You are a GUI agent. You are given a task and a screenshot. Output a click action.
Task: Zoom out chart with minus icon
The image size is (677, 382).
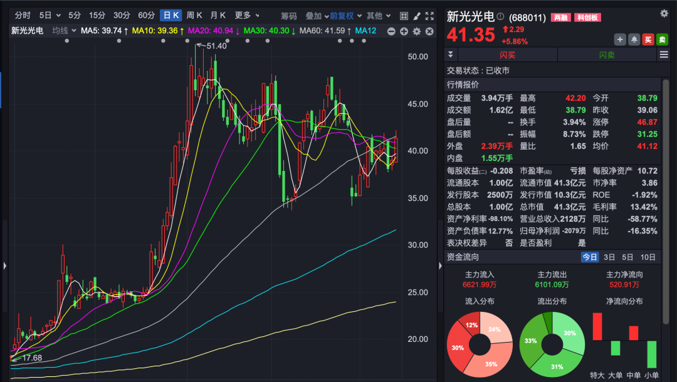click(x=391, y=31)
